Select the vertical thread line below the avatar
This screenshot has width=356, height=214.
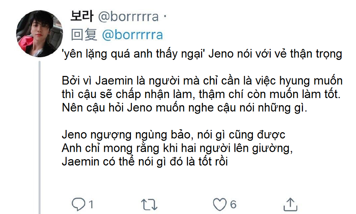(x=40, y=137)
